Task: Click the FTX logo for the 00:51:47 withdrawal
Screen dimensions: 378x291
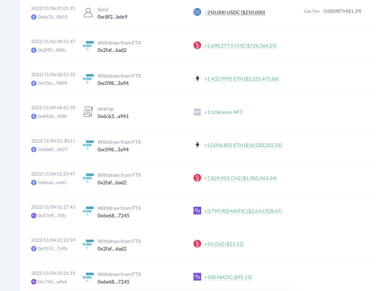Action: pyautogui.click(x=88, y=46)
